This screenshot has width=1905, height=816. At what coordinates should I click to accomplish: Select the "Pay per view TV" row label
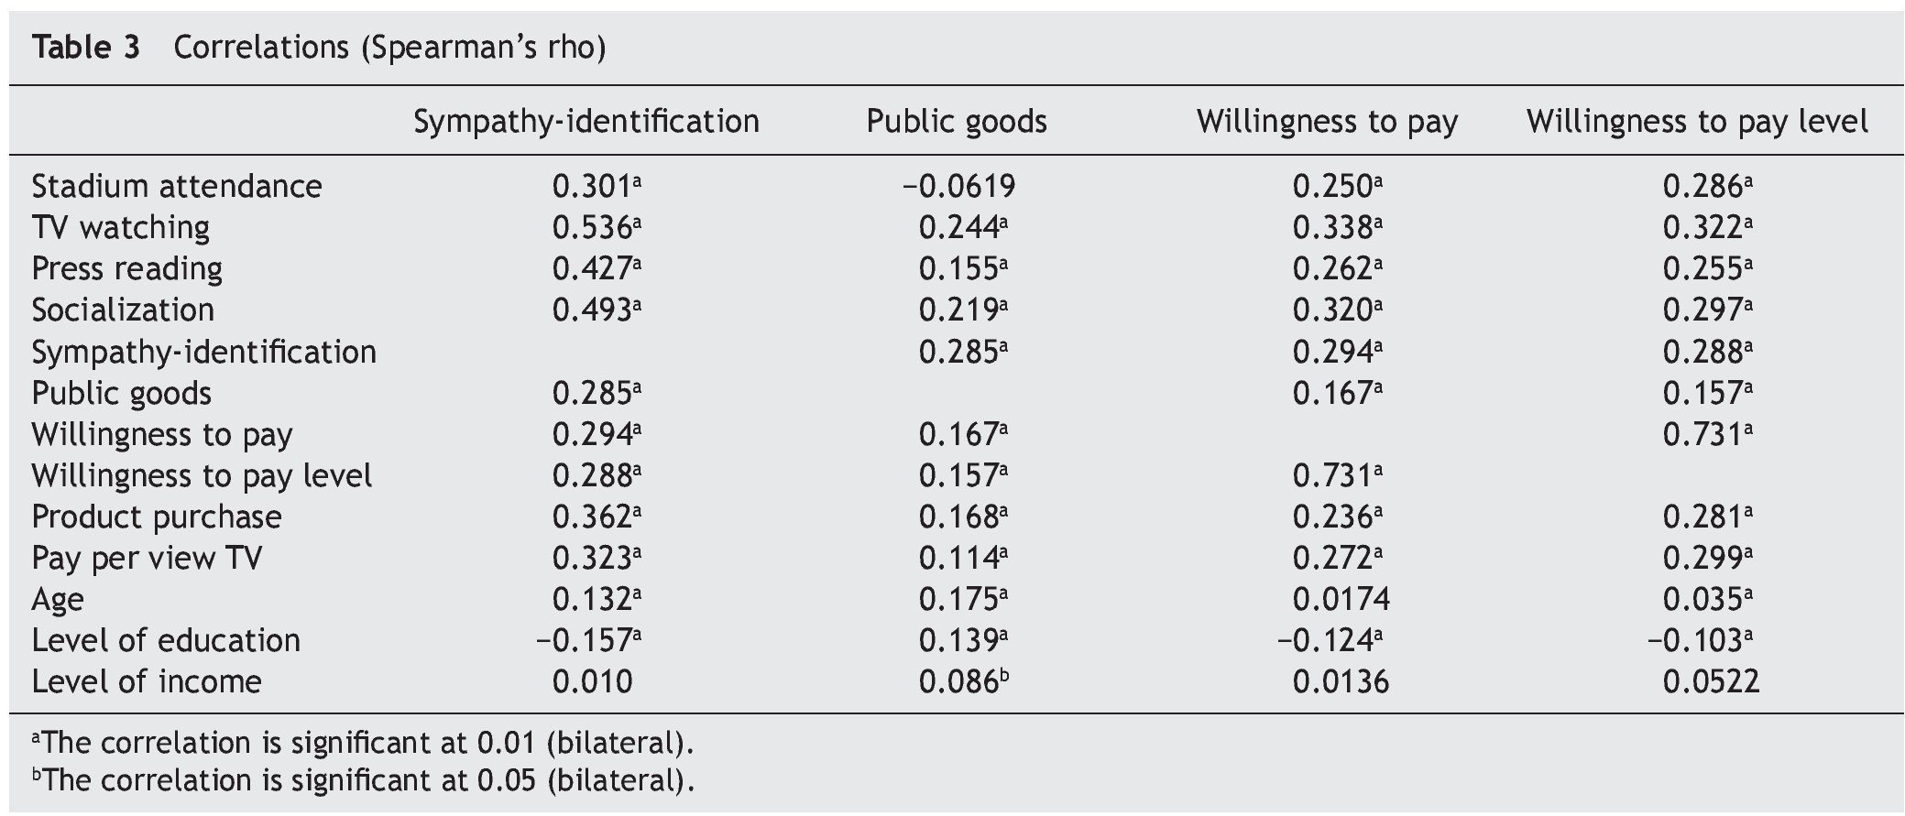tap(147, 558)
